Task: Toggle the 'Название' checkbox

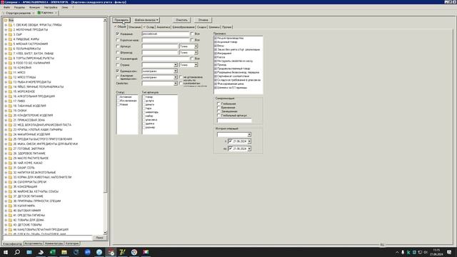Action: click(x=117, y=34)
